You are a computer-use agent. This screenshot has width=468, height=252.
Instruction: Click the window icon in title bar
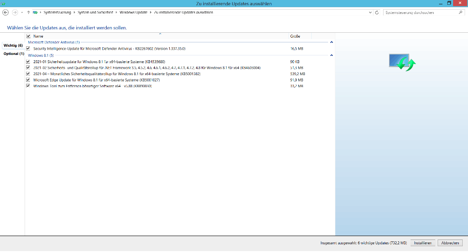pyautogui.click(x=3, y=3)
